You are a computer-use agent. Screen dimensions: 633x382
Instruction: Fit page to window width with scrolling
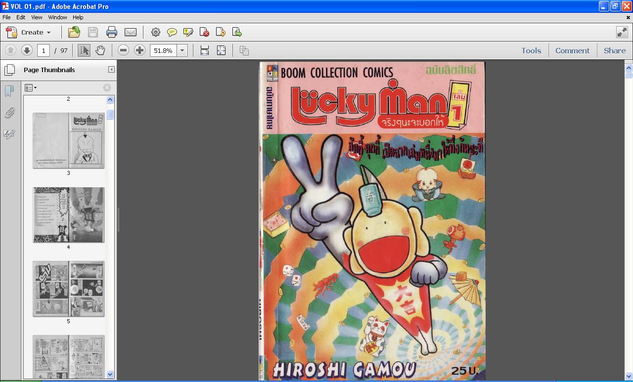point(205,50)
